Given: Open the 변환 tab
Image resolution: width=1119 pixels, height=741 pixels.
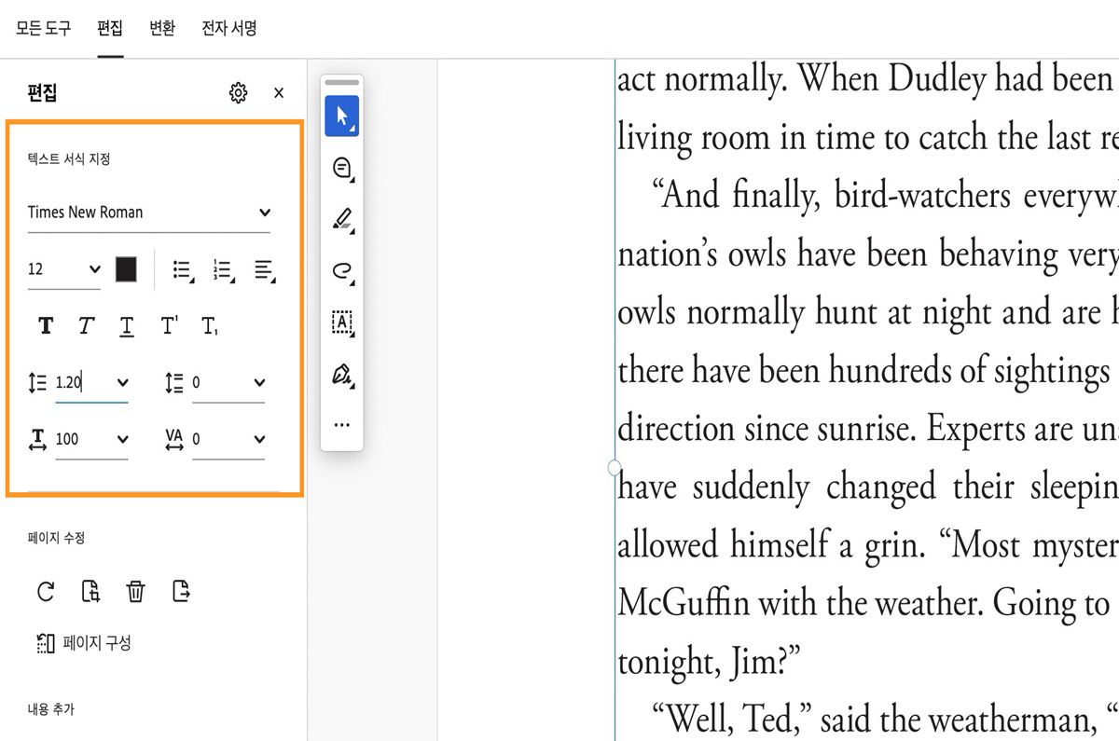Looking at the screenshot, I should click(x=162, y=28).
